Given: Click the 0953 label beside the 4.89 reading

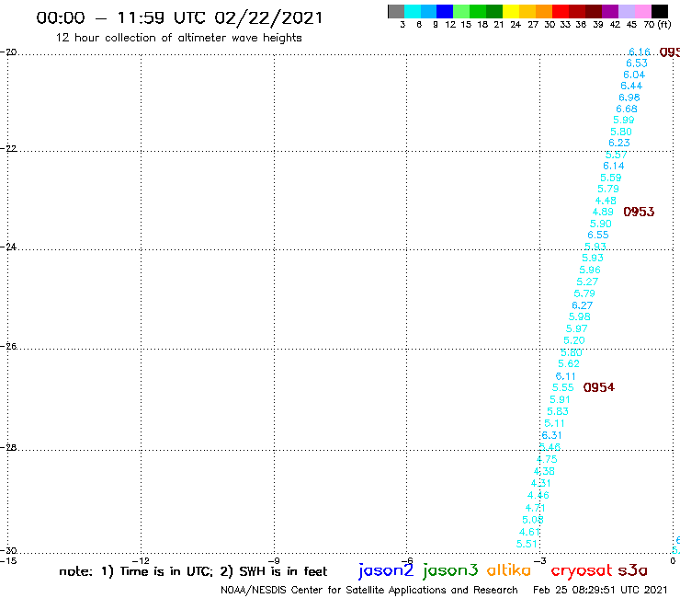Looking at the screenshot, I should coord(639,212).
